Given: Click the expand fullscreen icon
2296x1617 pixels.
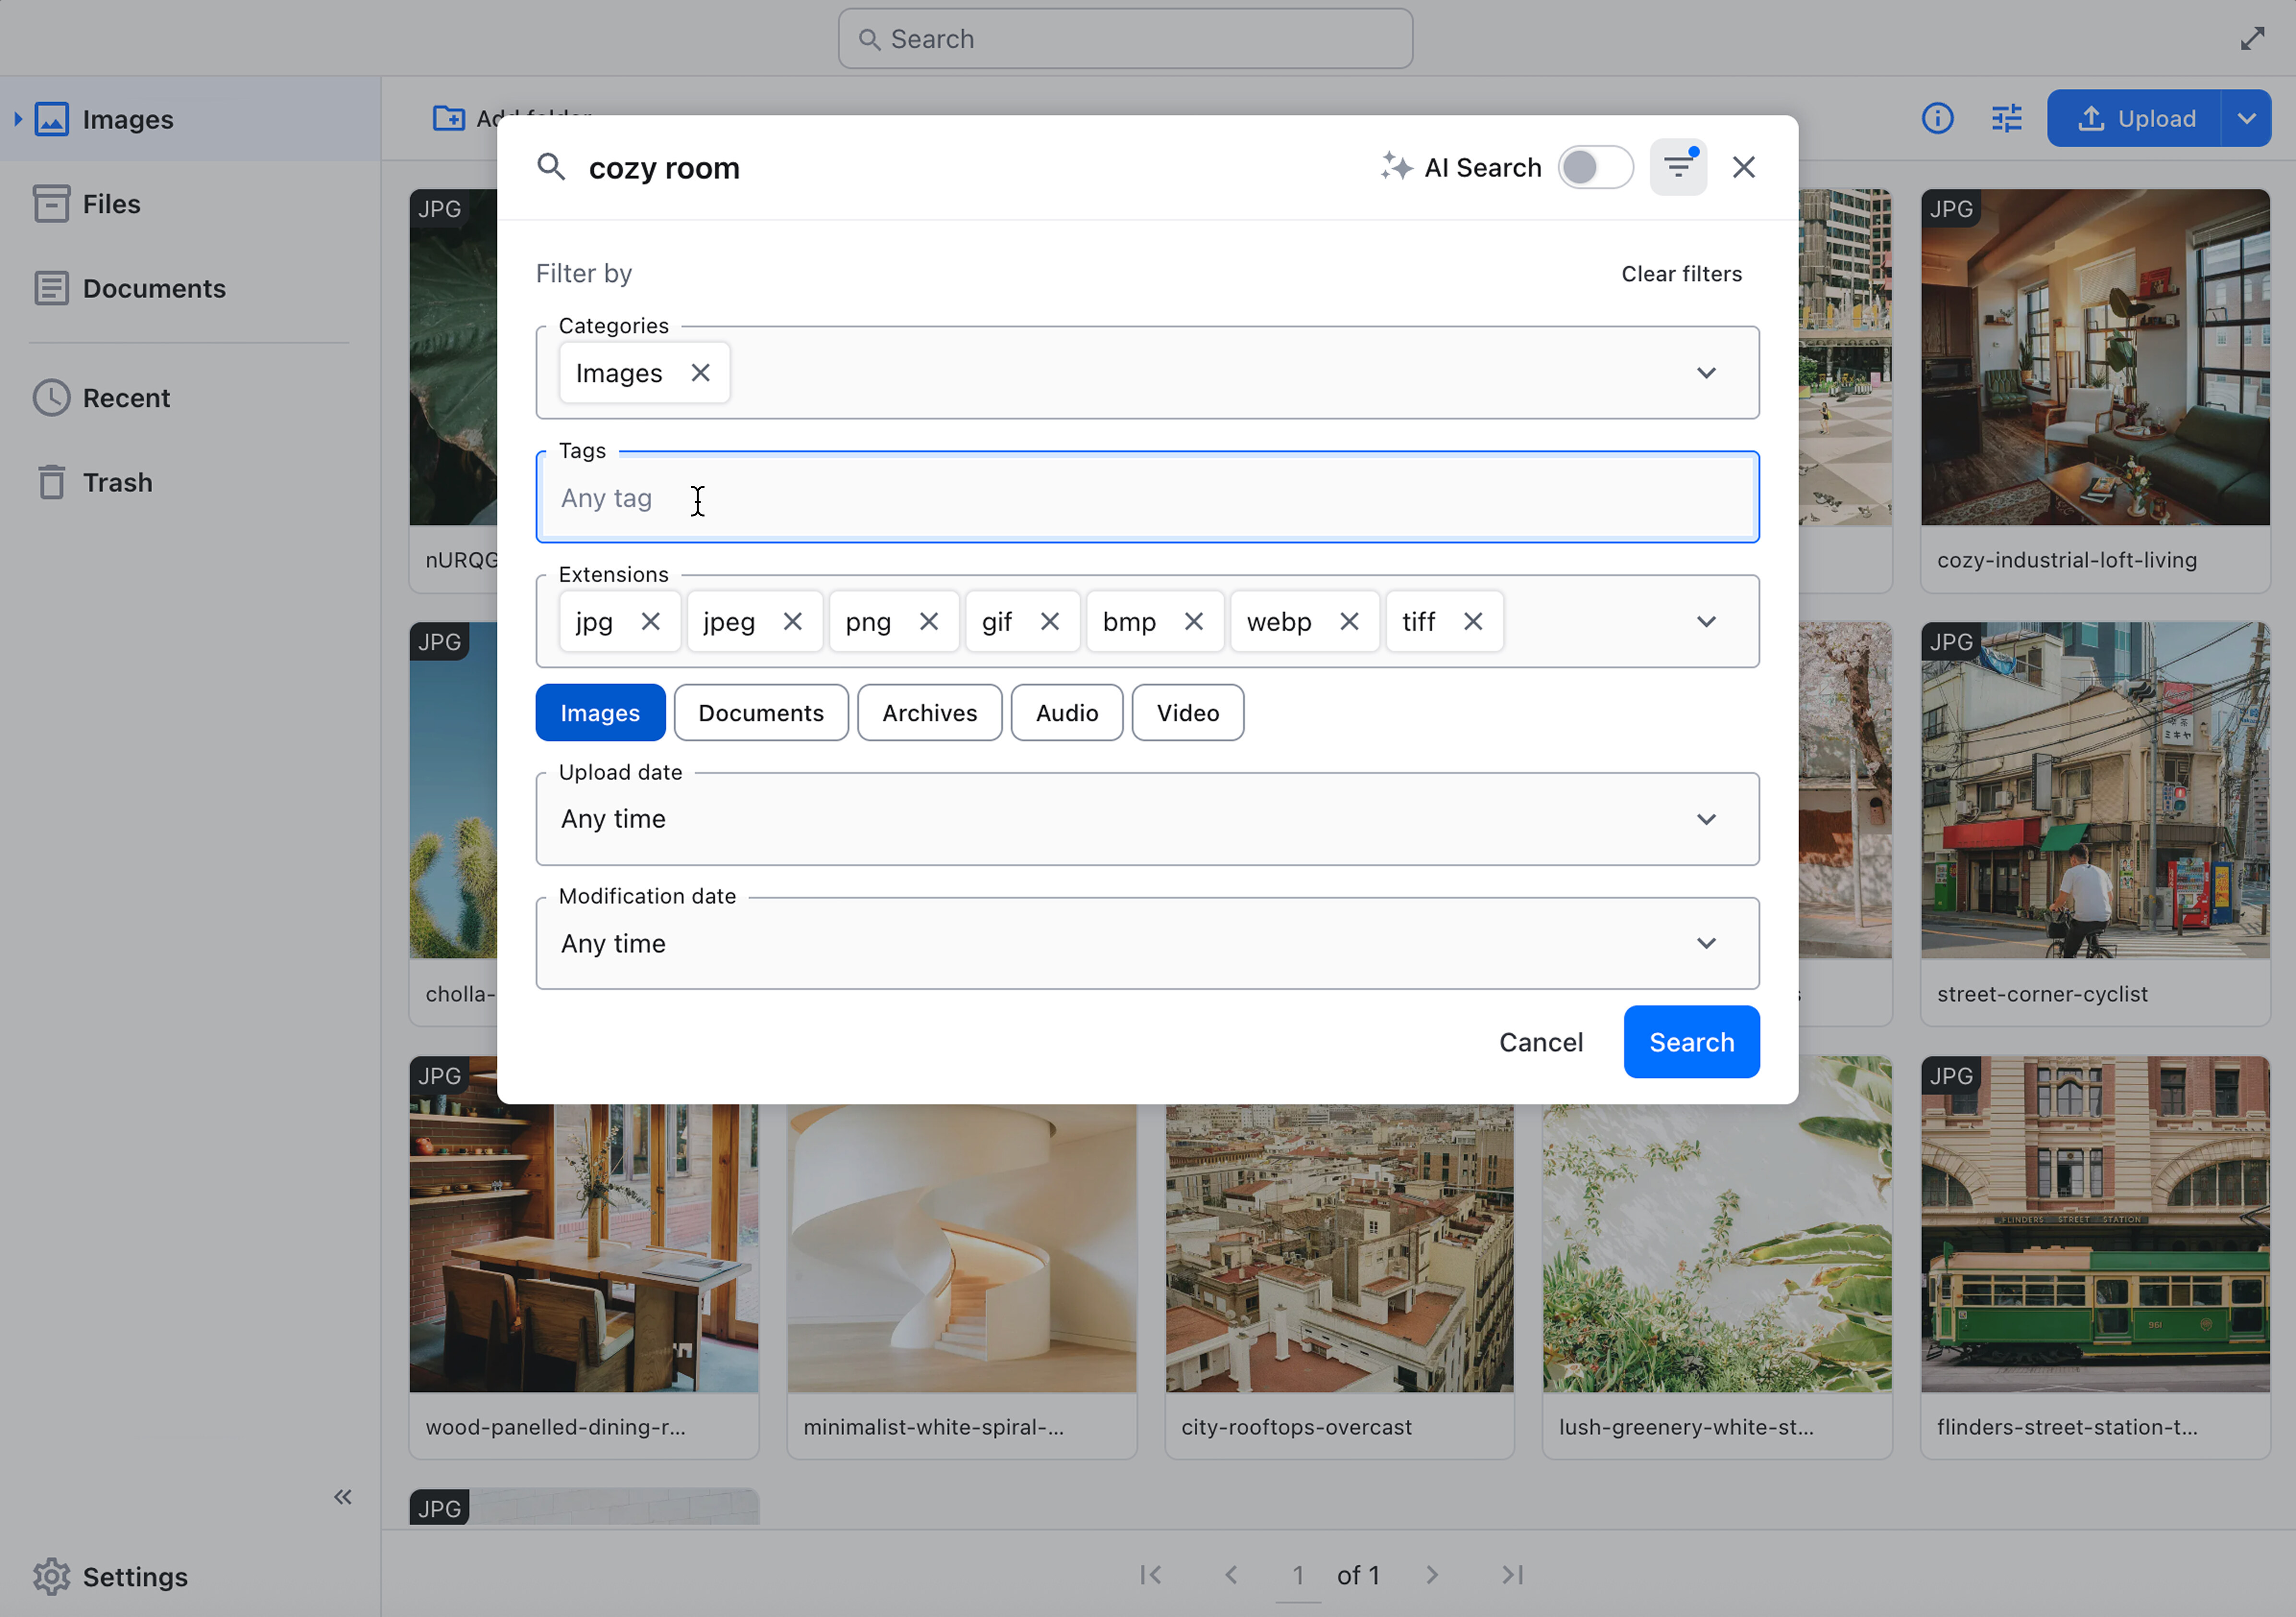Looking at the screenshot, I should [x=2252, y=39].
